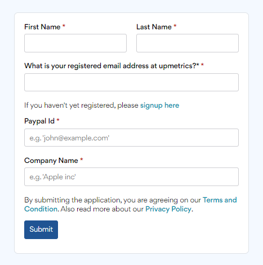Click the Paypal Id label text
Image resolution: width=263 pixels, height=265 pixels.
click(39, 121)
